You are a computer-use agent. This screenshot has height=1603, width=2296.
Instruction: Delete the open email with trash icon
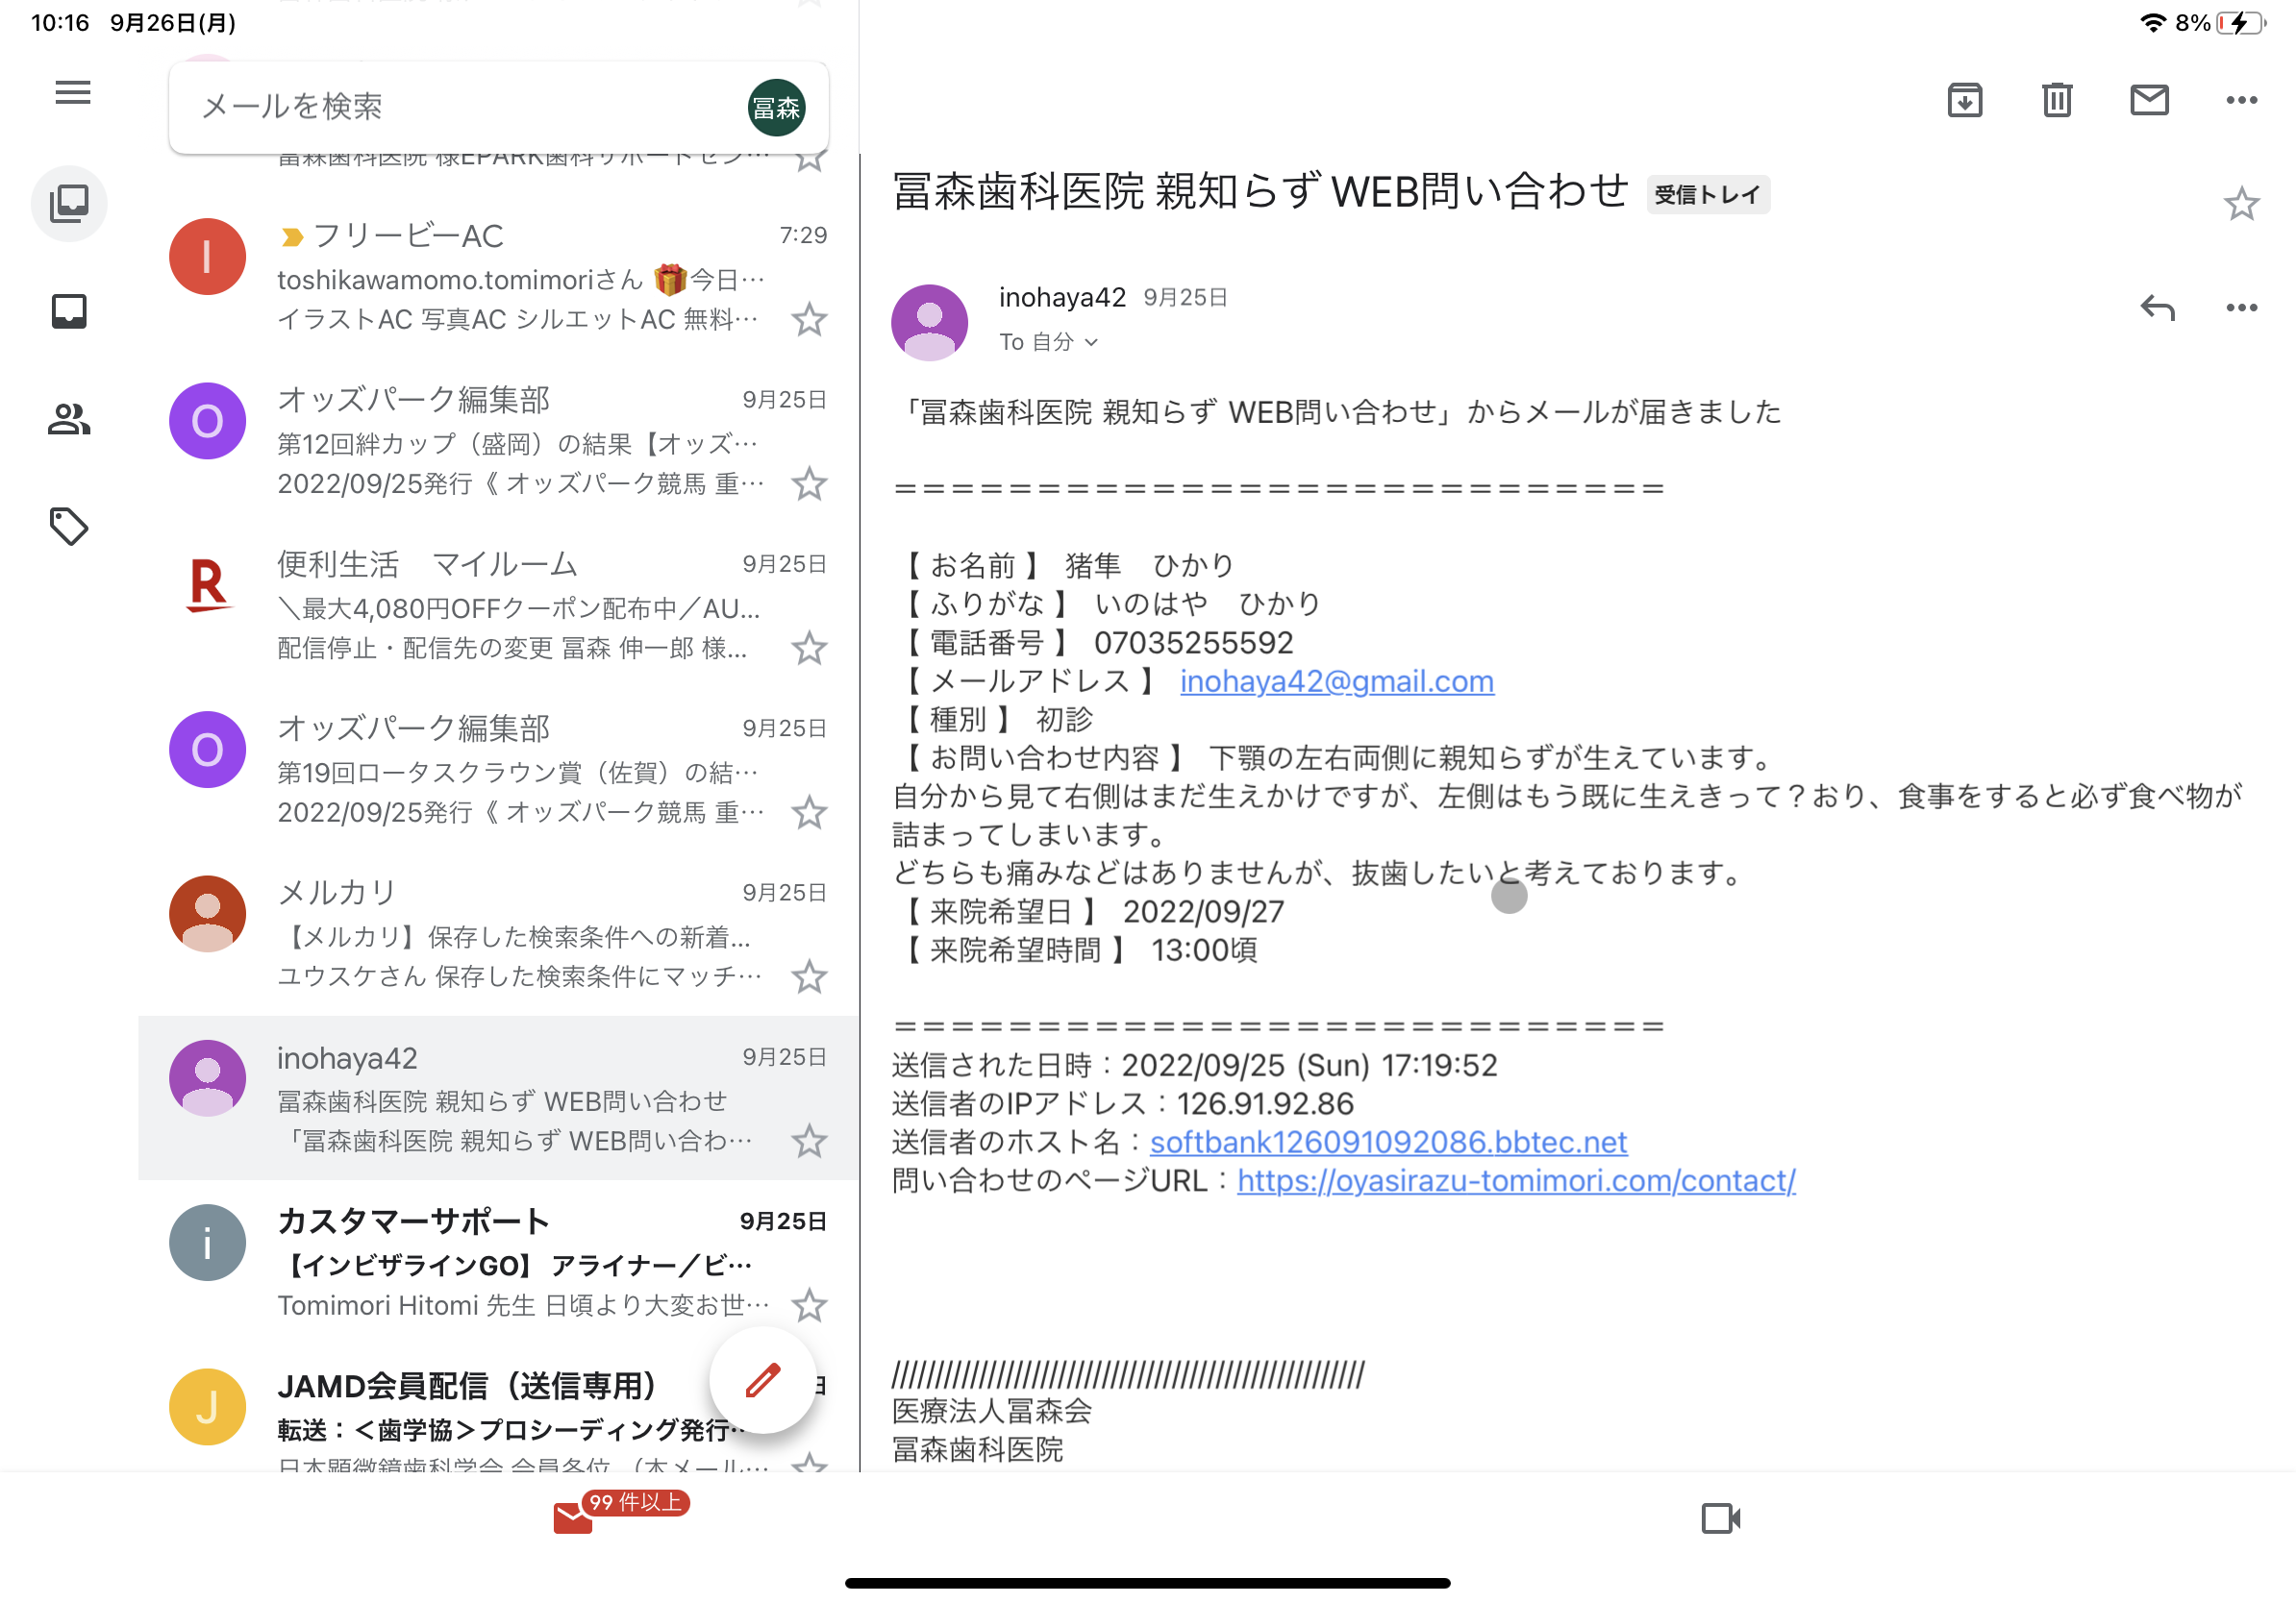[x=2056, y=100]
